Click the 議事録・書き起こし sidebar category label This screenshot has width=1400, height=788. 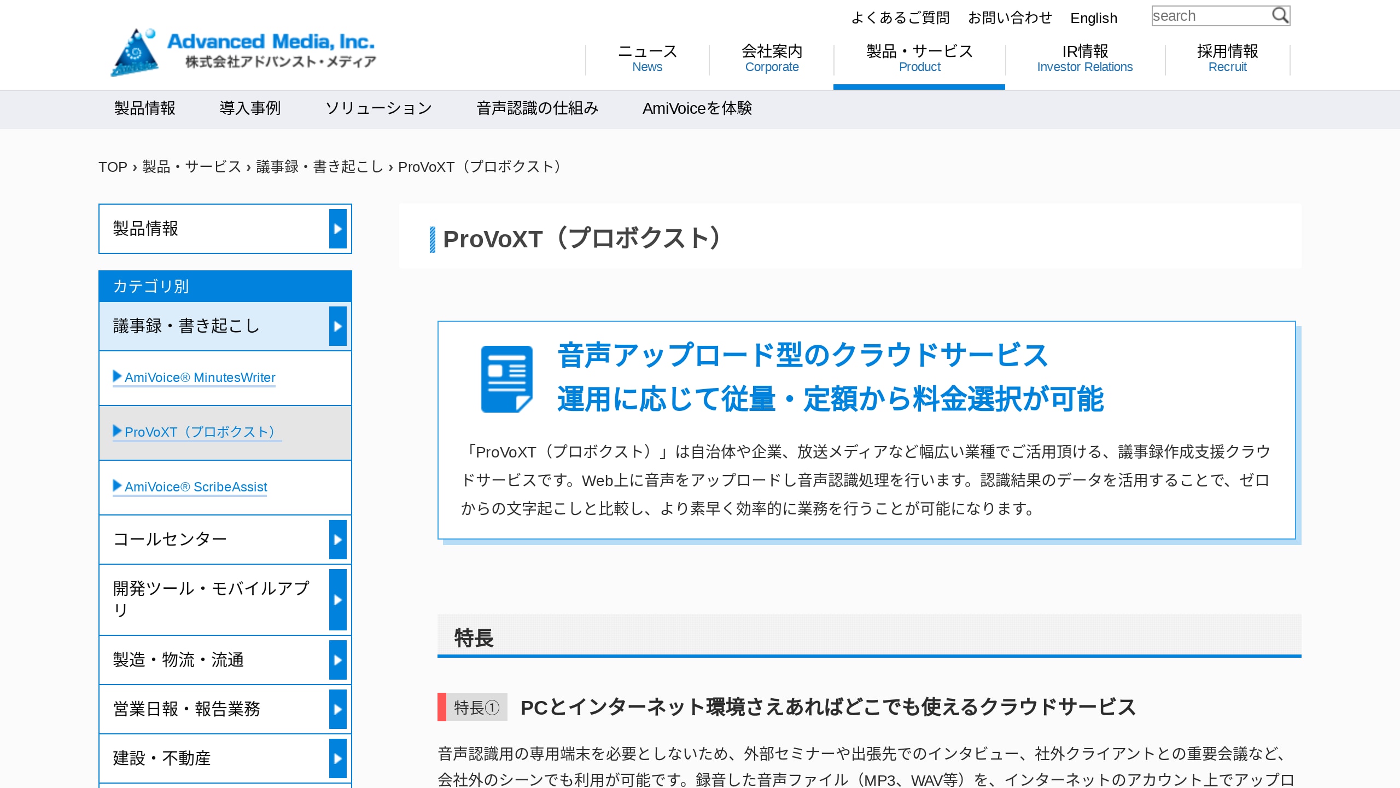pos(186,326)
